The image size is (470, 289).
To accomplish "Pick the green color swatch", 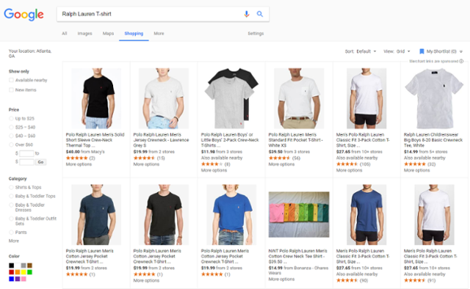I will click(x=29, y=272).
